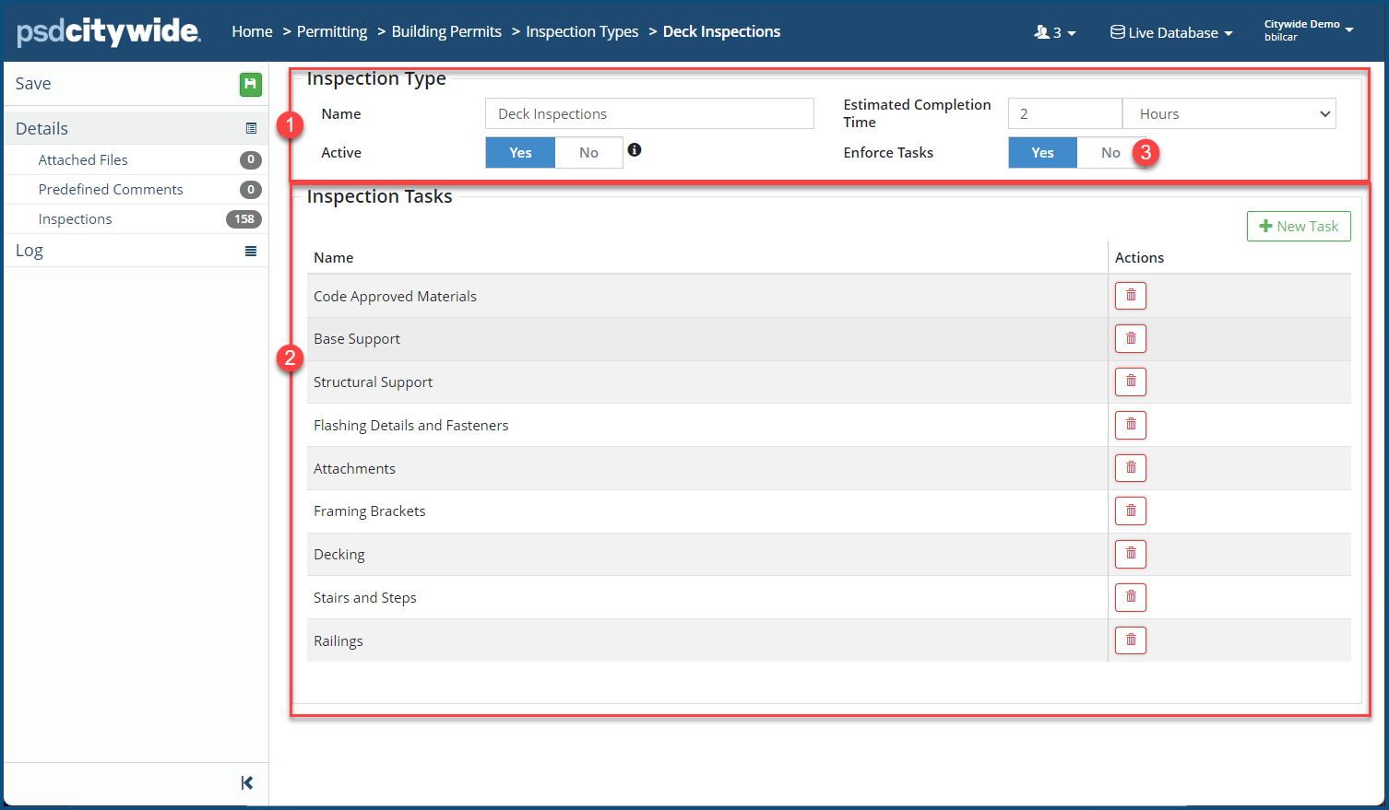Viewport: 1389px width, 810px height.
Task: Click the Name input field
Action: pyautogui.click(x=648, y=114)
